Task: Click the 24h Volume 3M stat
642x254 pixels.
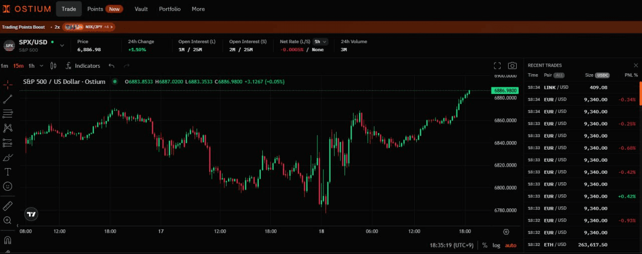Action: [x=354, y=46]
